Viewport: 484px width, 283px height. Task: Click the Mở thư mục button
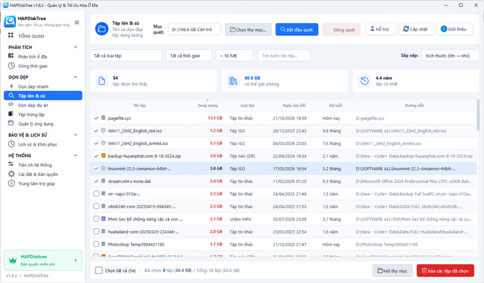pyautogui.click(x=392, y=271)
